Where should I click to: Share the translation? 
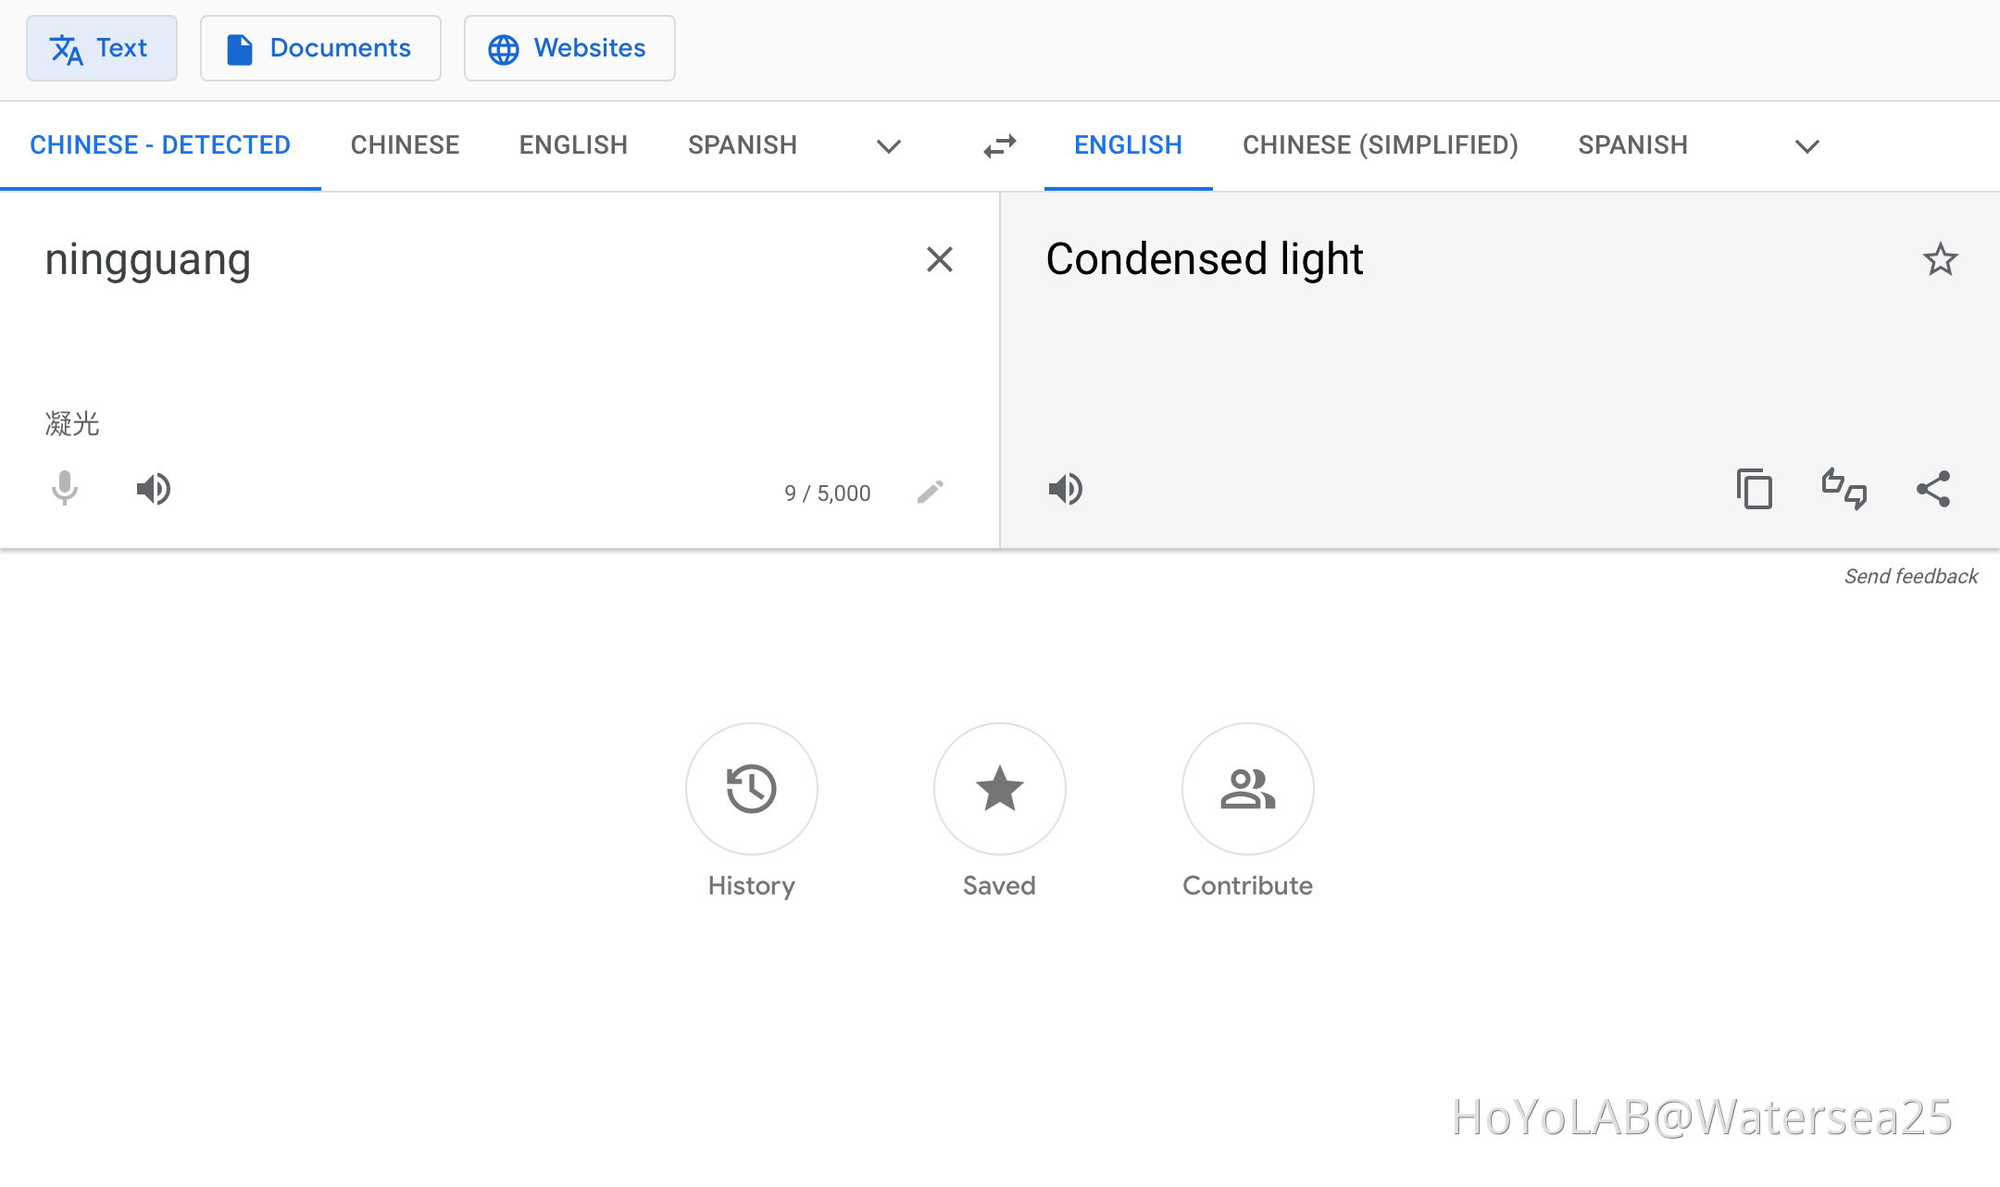pos(1934,489)
